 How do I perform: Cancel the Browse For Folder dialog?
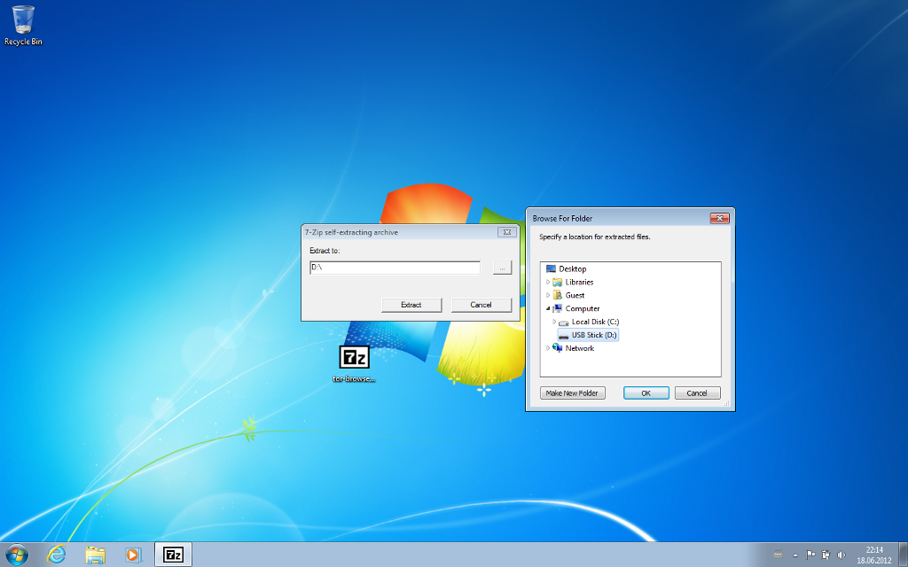click(x=697, y=393)
